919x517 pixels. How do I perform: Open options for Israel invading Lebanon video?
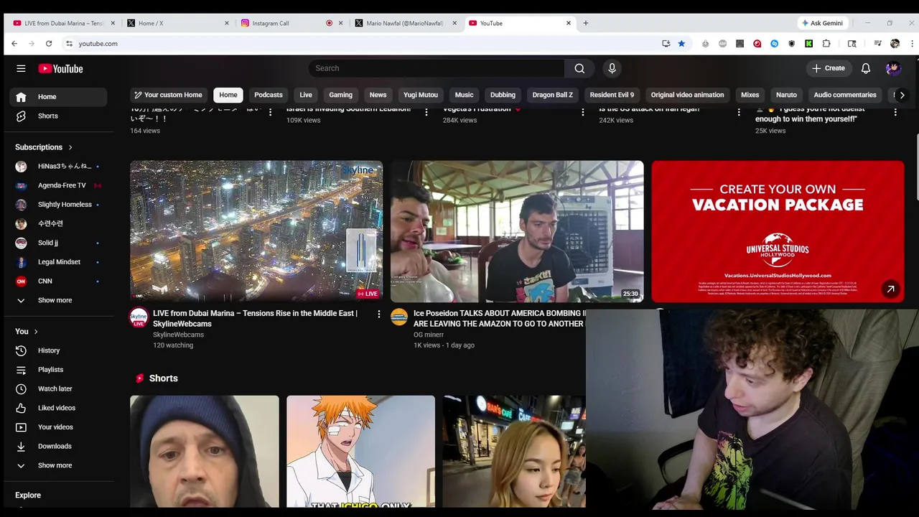coord(426,112)
